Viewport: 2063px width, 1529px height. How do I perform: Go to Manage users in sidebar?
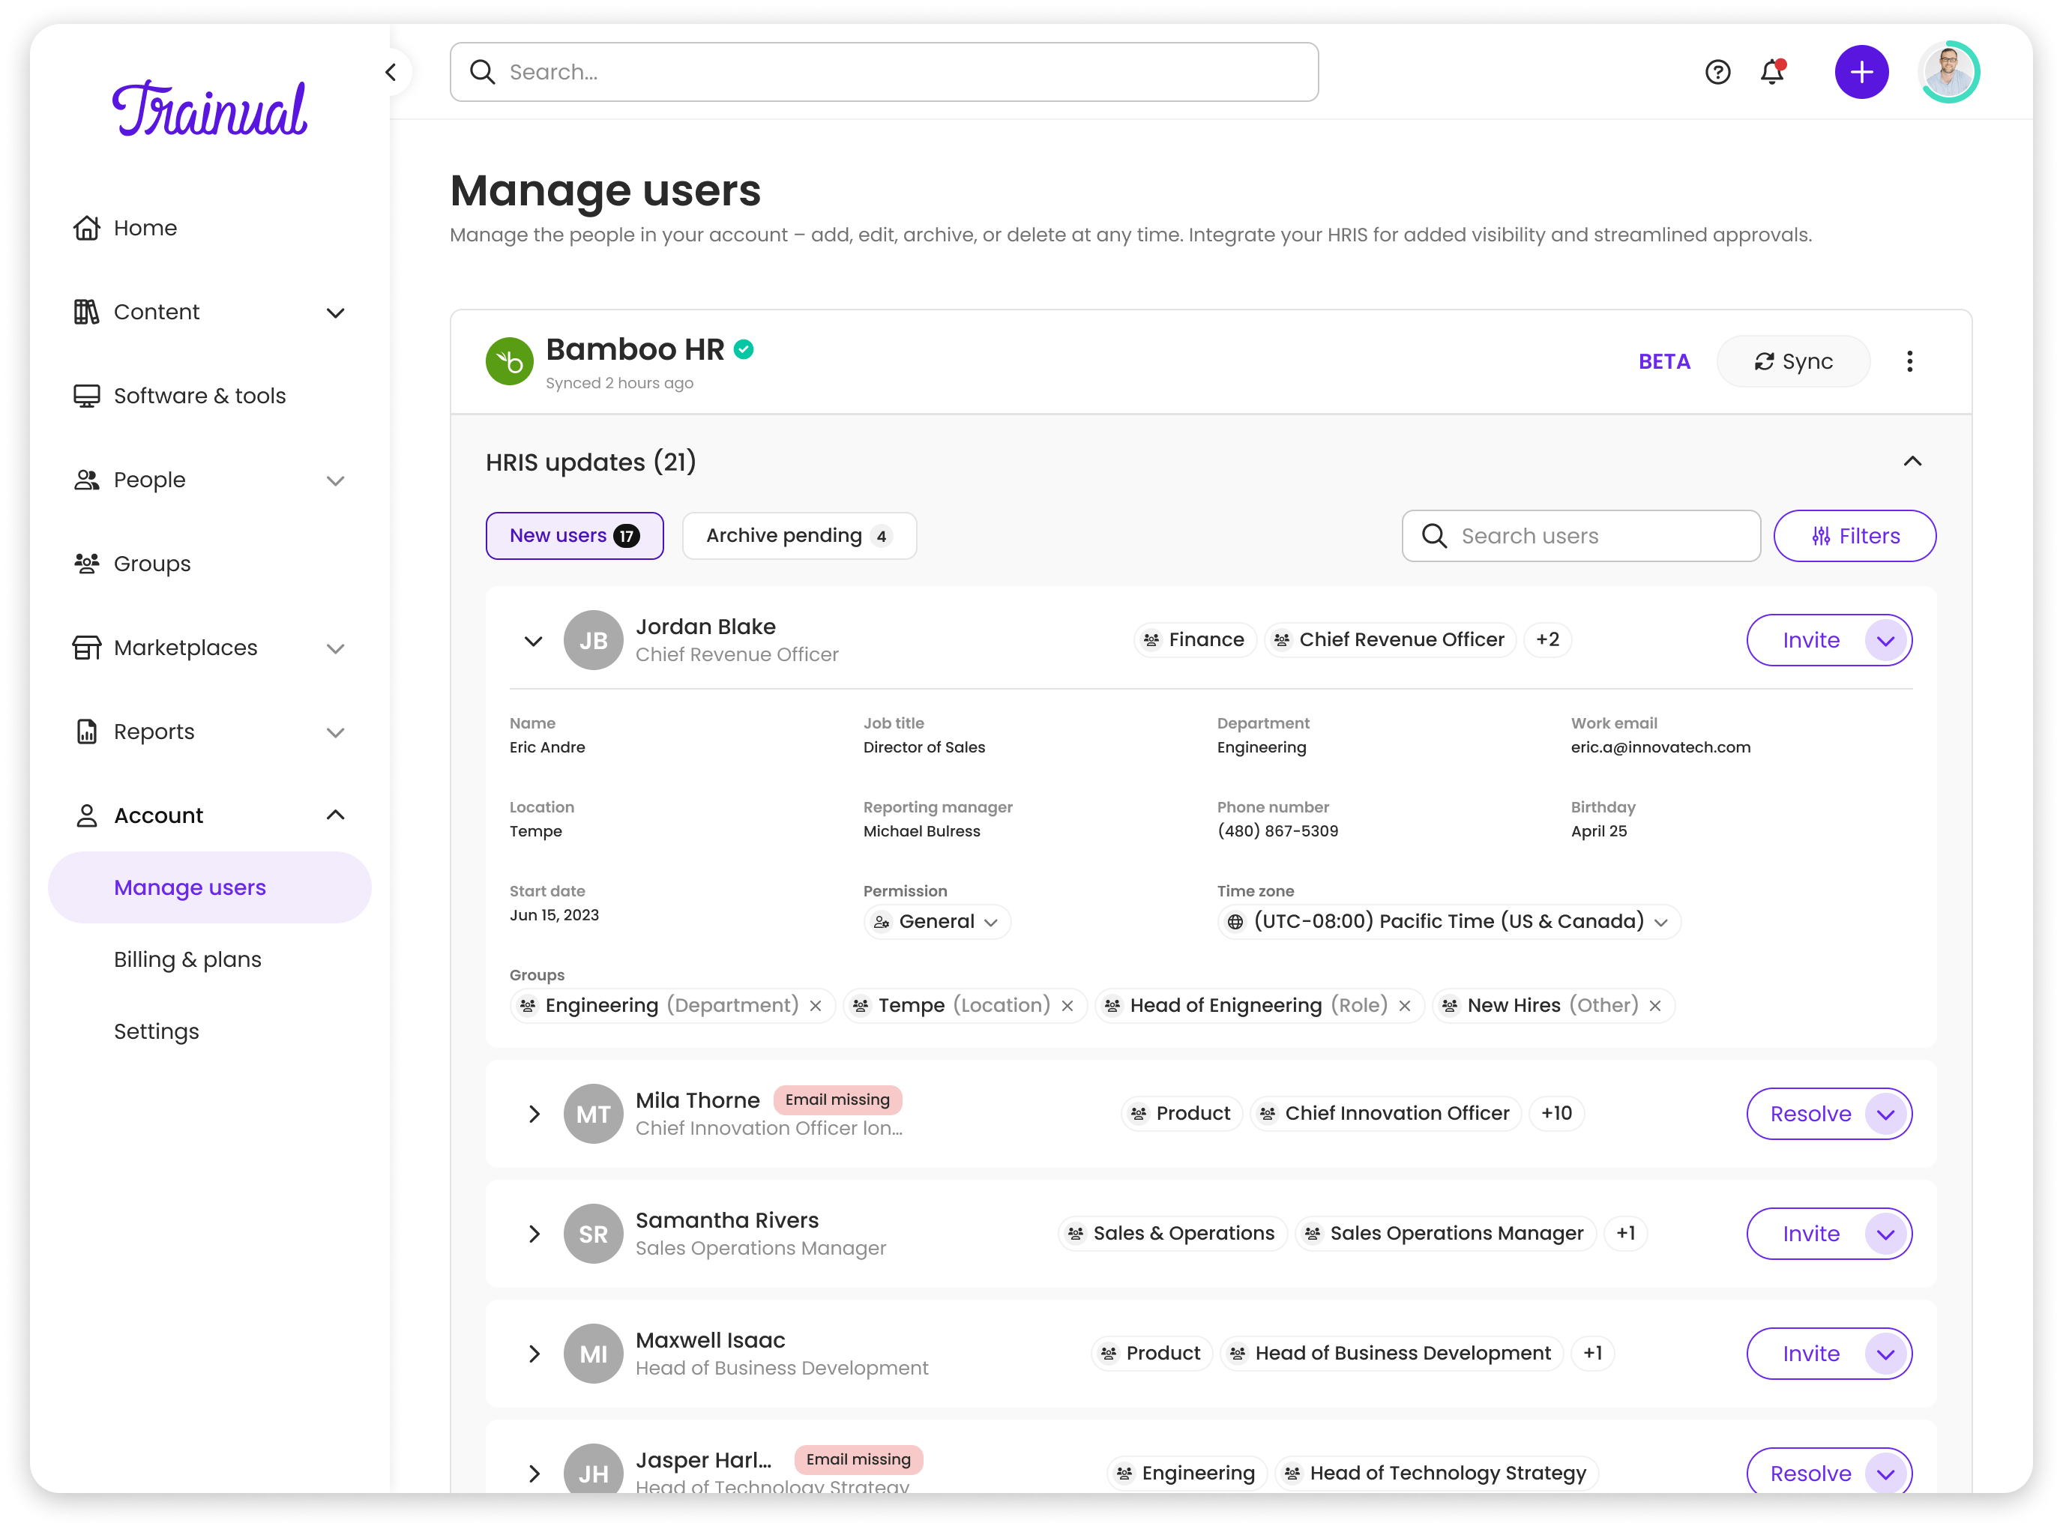tap(209, 887)
